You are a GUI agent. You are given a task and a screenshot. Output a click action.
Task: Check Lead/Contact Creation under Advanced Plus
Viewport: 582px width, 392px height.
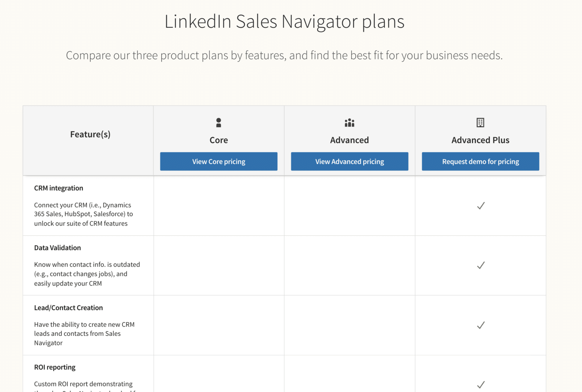480,325
